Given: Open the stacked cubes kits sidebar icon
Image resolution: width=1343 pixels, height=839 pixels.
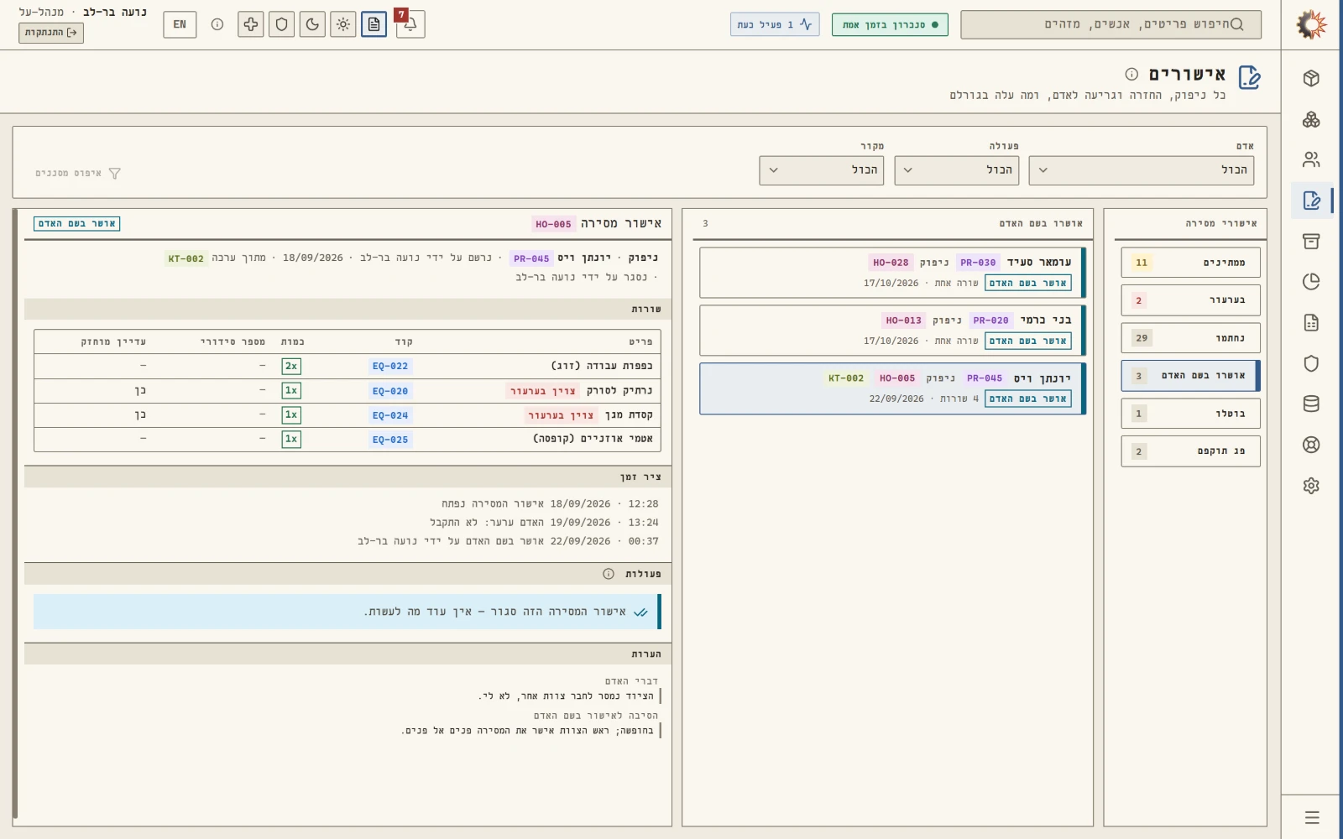Looking at the screenshot, I should (x=1311, y=119).
